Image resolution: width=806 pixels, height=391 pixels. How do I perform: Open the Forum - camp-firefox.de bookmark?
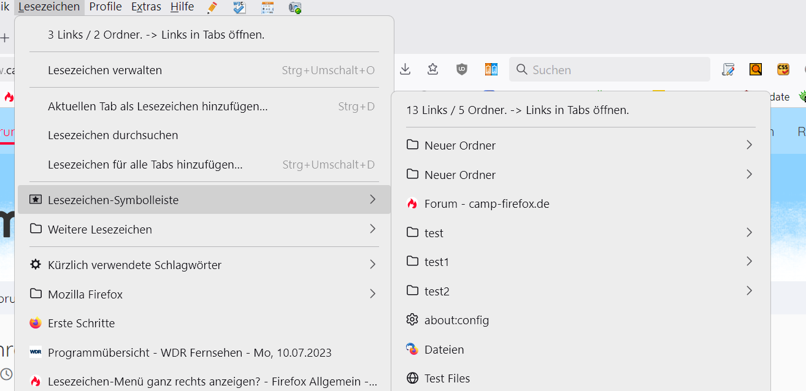486,203
